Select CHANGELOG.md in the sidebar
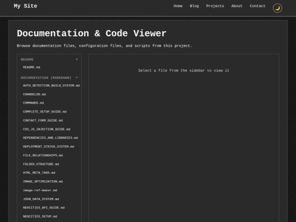Viewport: 296px width, 222px height. (x=35, y=94)
